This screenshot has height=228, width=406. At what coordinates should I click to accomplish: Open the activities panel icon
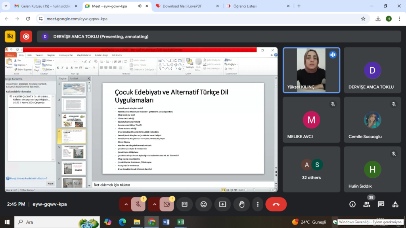tap(395, 204)
